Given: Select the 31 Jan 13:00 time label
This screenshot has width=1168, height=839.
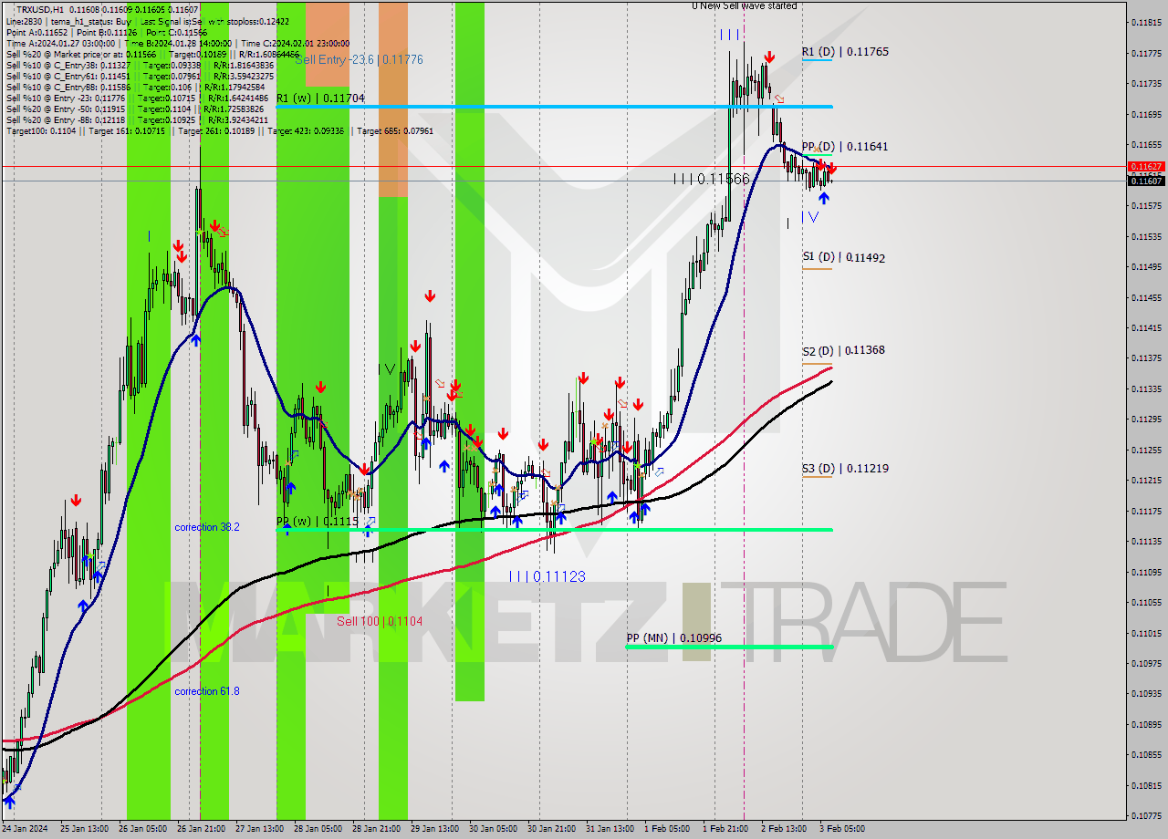Looking at the screenshot, I should click(610, 829).
